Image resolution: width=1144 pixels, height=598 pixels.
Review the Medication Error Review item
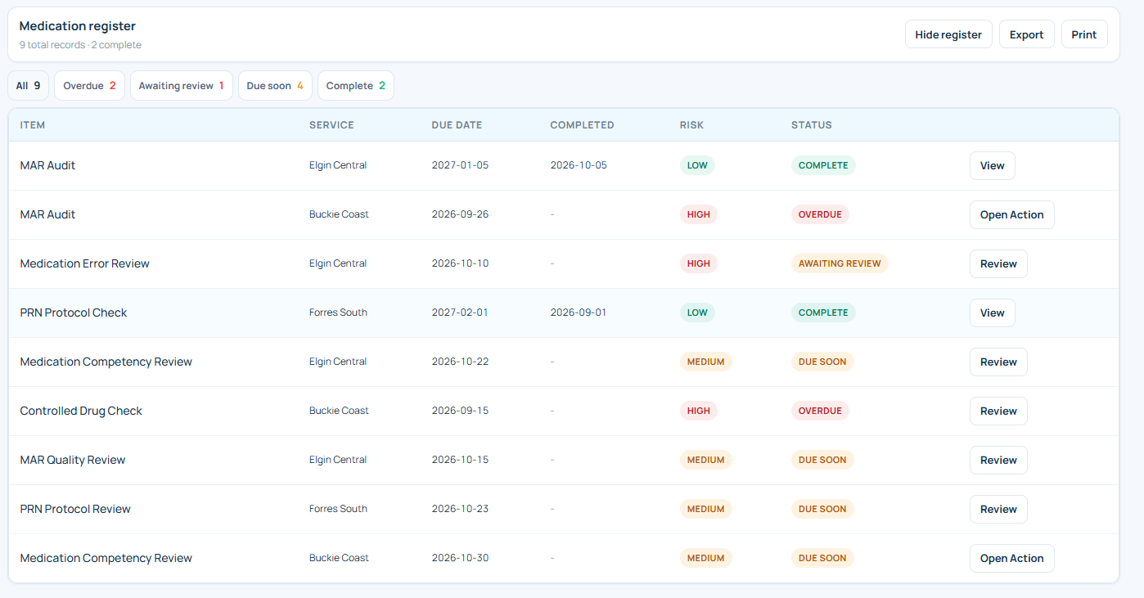pos(998,263)
